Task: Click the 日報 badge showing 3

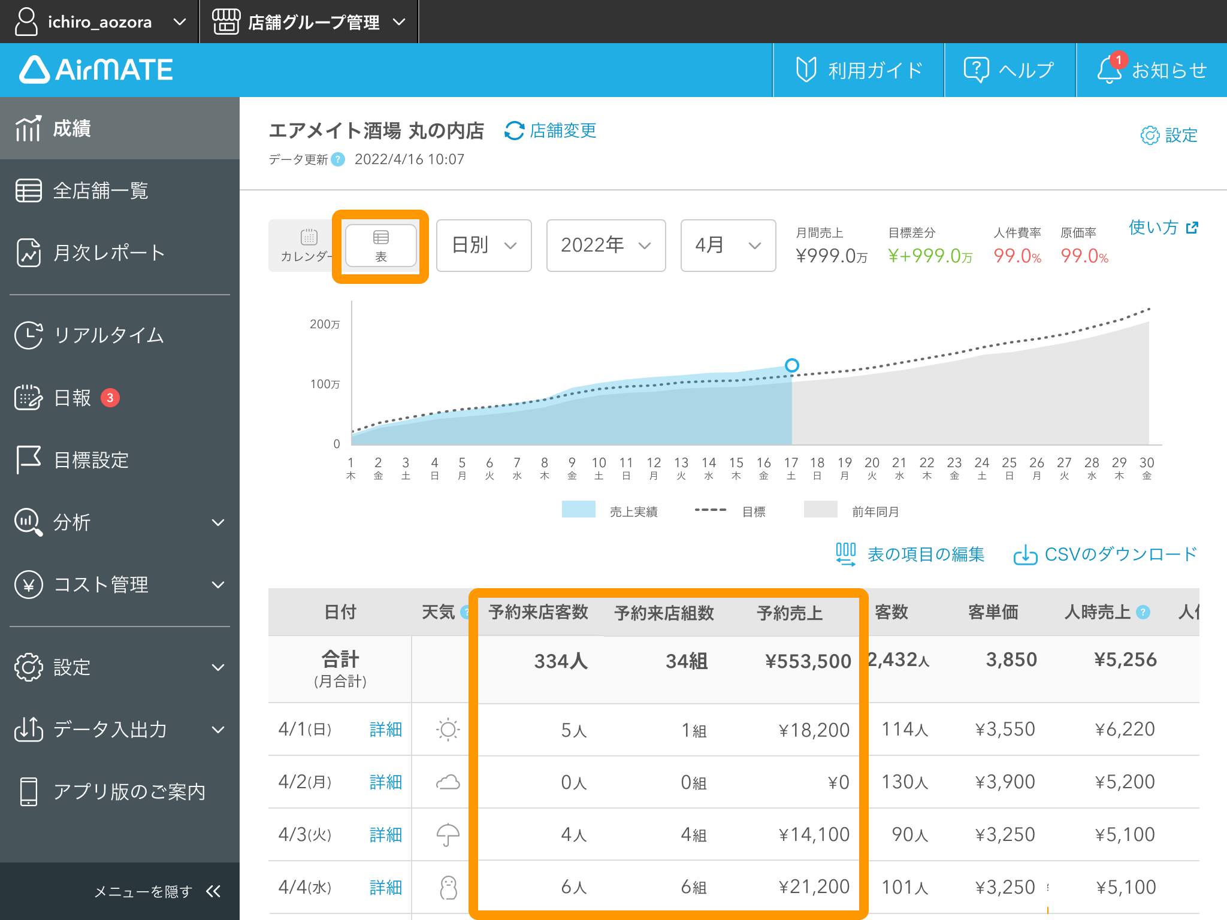Action: pyautogui.click(x=110, y=398)
